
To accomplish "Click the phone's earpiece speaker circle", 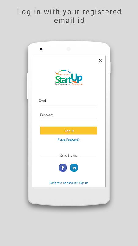I will [x=69, y=49].
